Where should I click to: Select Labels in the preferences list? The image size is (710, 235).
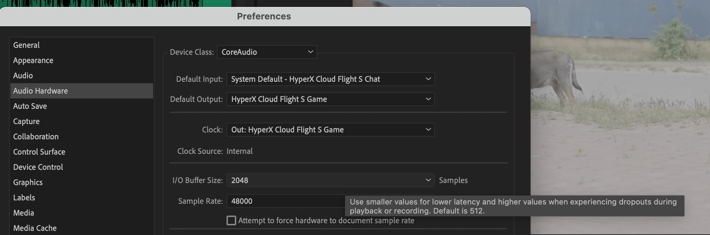point(81,198)
